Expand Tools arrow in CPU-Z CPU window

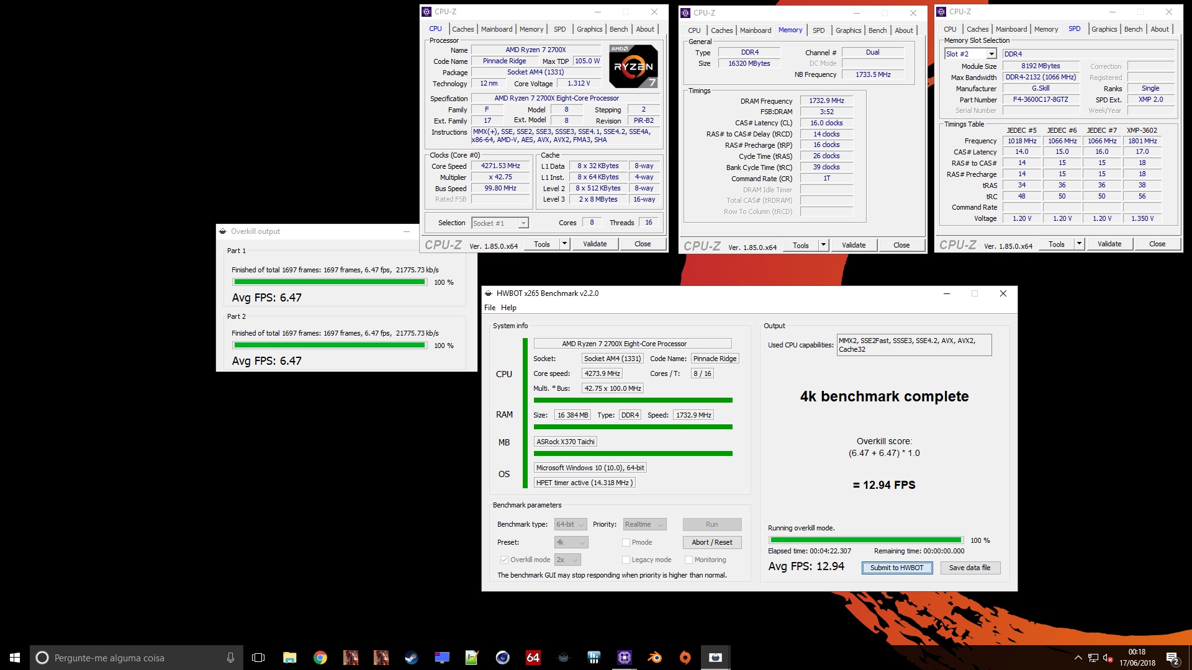click(564, 244)
